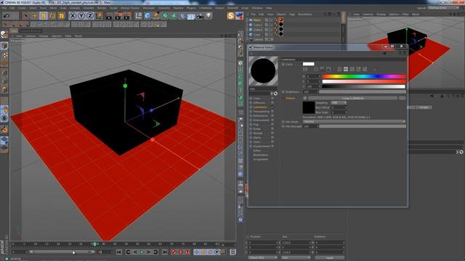Click Render View clapperboard icon
The height and width of the screenshot is (261, 465).
(x=109, y=16)
